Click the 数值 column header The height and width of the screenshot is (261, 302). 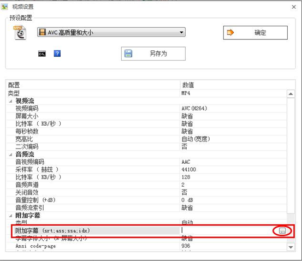click(238, 85)
